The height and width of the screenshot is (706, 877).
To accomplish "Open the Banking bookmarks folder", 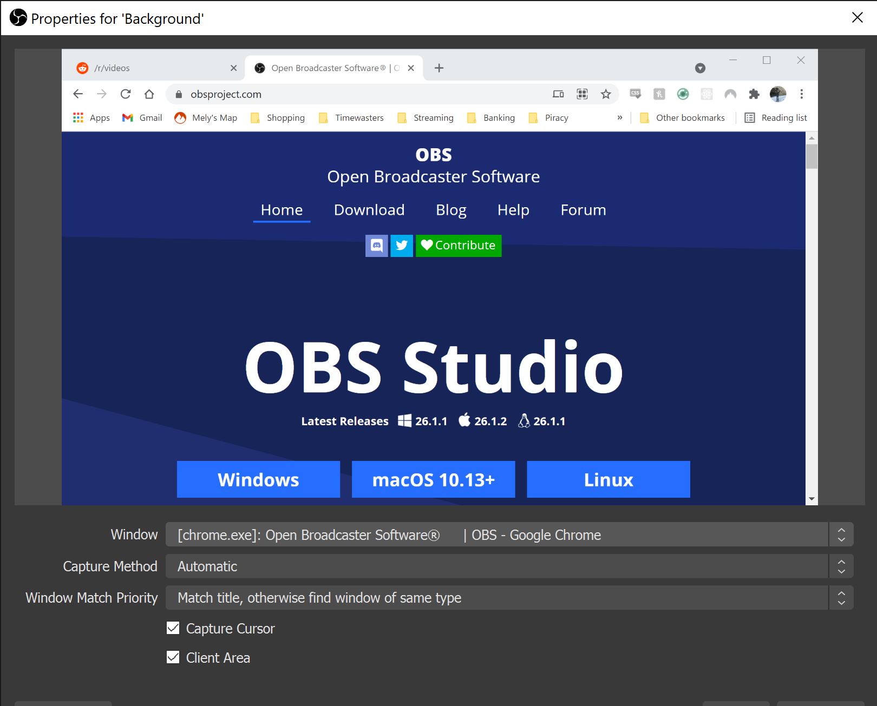I will (491, 118).
